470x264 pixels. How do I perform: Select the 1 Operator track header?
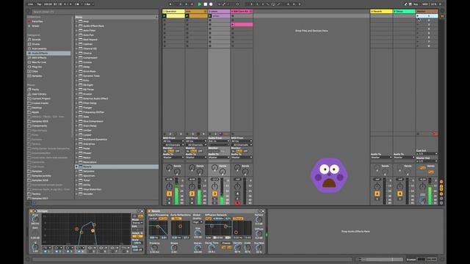click(x=173, y=12)
